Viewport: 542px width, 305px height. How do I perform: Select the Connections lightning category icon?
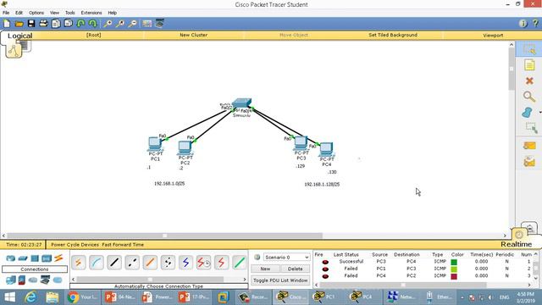click(58, 258)
